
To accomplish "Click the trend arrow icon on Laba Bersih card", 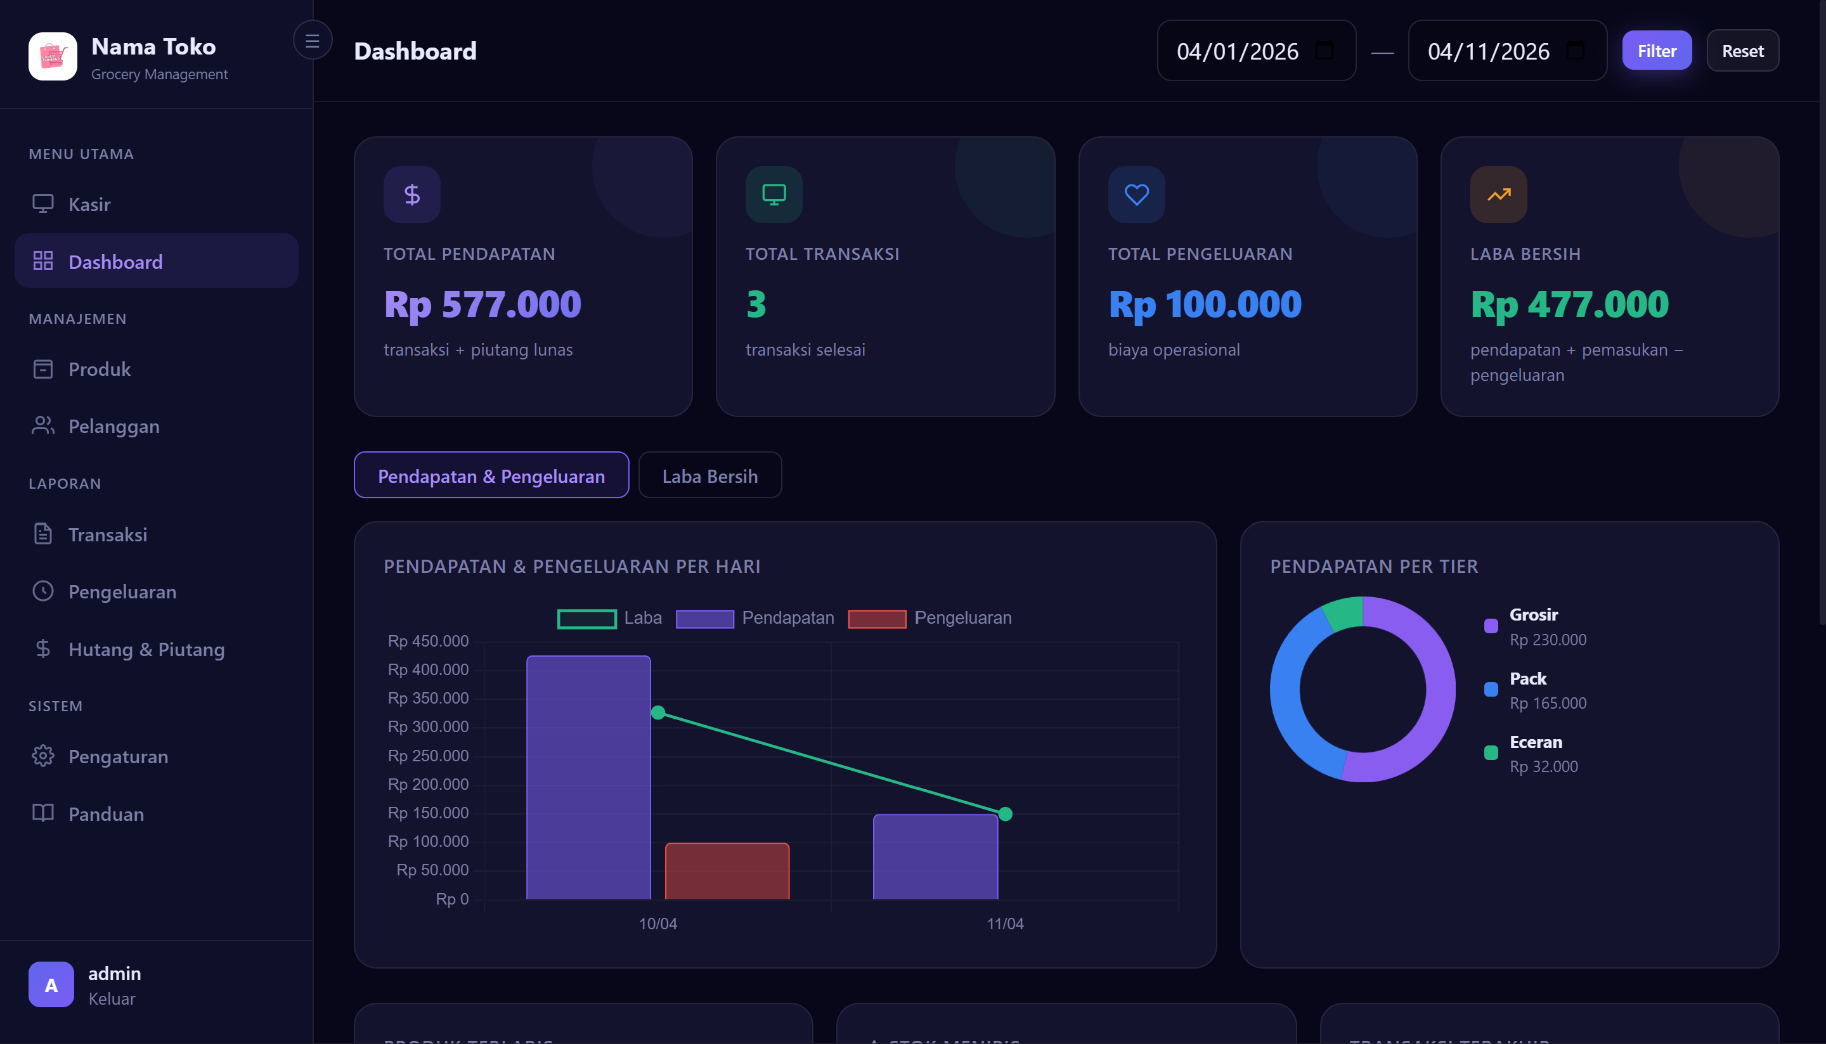I will click(1498, 195).
